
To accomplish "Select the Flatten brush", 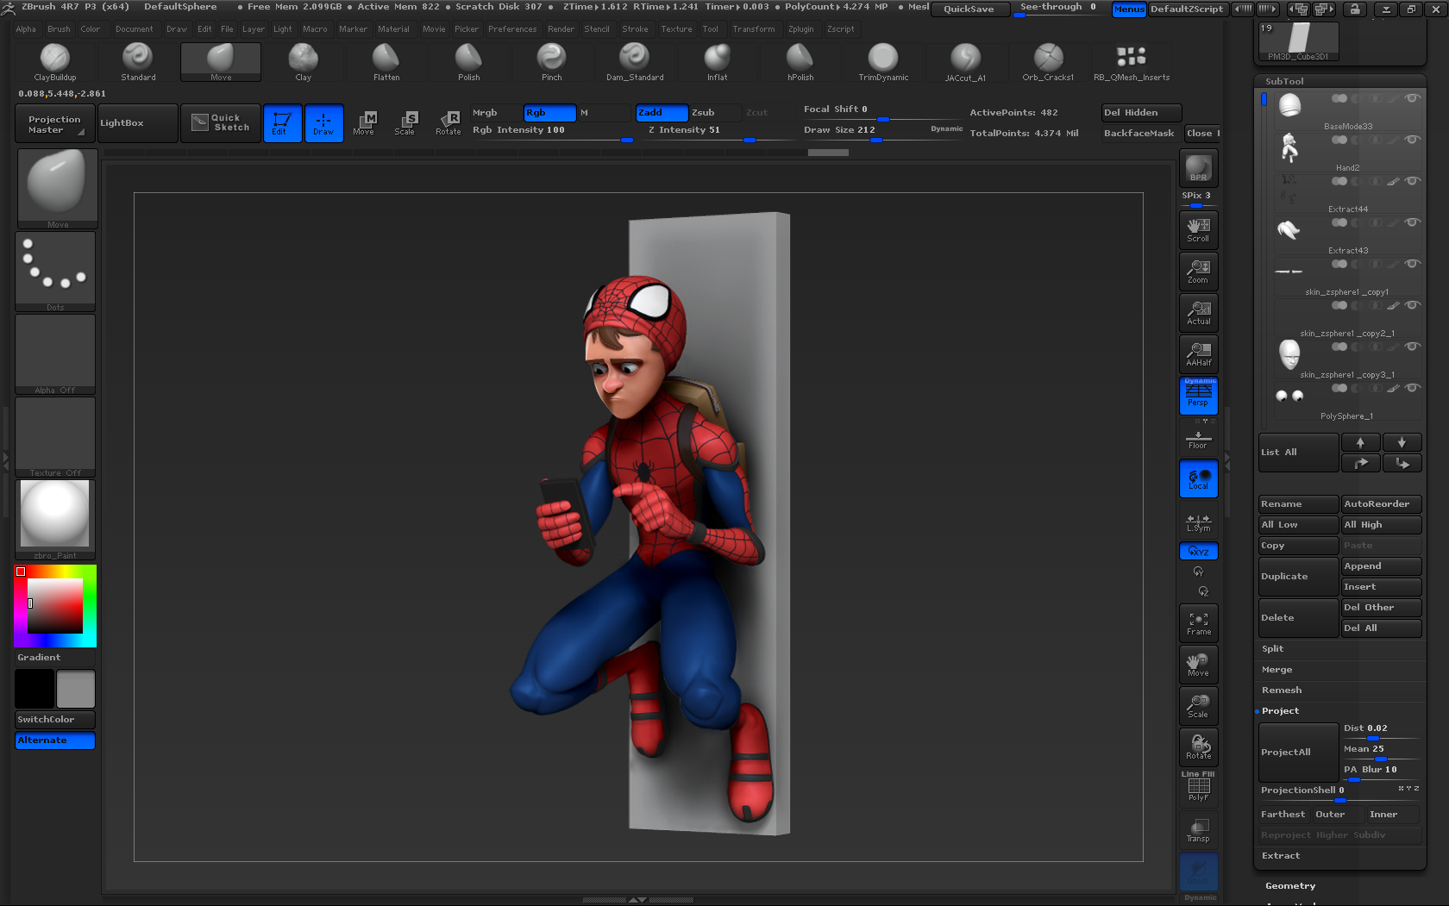I will tap(386, 62).
